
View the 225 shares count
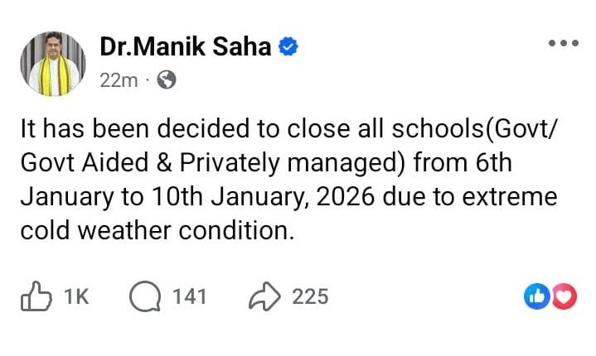[310, 296]
